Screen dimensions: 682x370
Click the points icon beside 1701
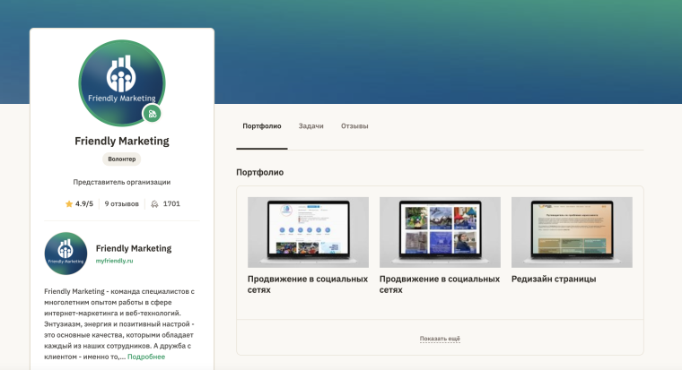pyautogui.click(x=155, y=204)
